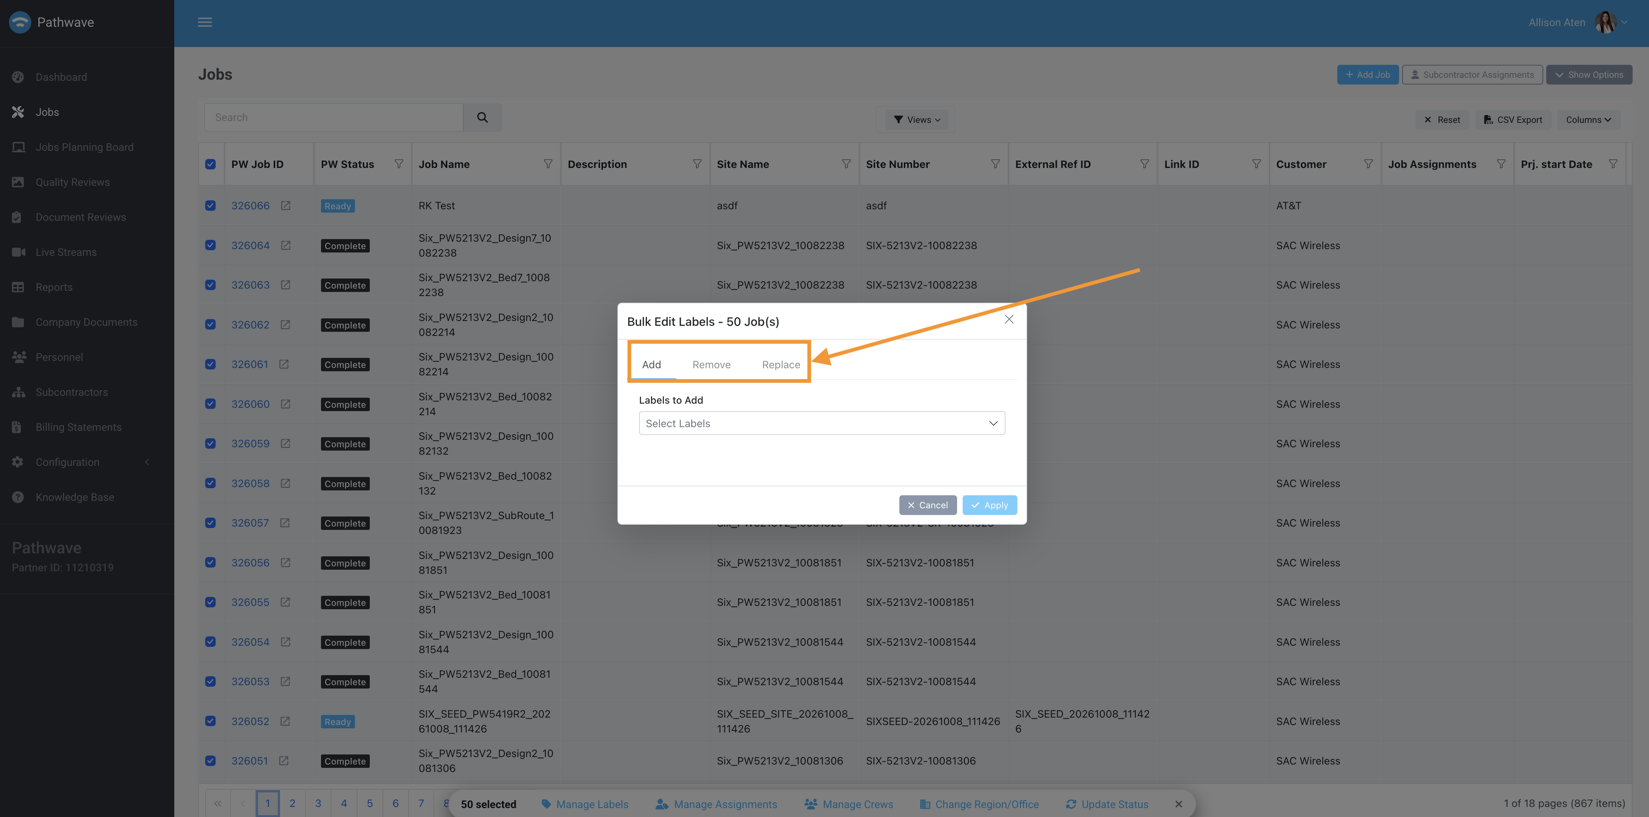This screenshot has height=817, width=1649.
Task: Switch to the Replace tab
Action: pos(781,364)
